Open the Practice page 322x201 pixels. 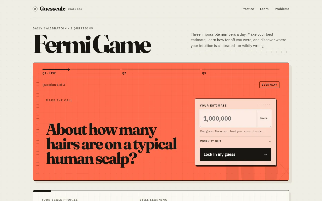(248, 9)
